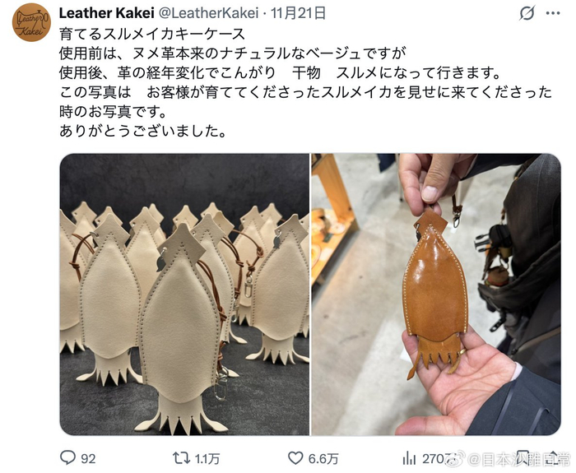Screen dimensions: 576x473
Task: Click the 1.1万 repost count
Action: pos(207,459)
